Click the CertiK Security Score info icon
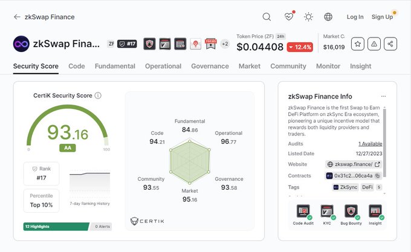 tap(98, 95)
